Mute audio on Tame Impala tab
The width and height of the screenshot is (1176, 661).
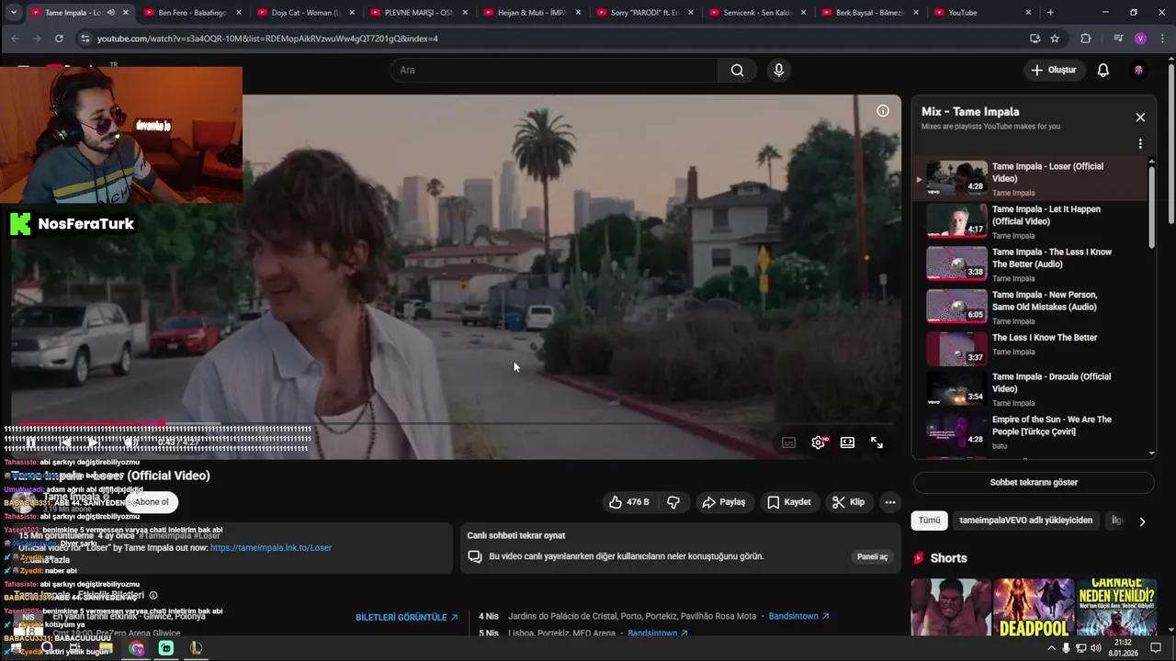pos(110,13)
